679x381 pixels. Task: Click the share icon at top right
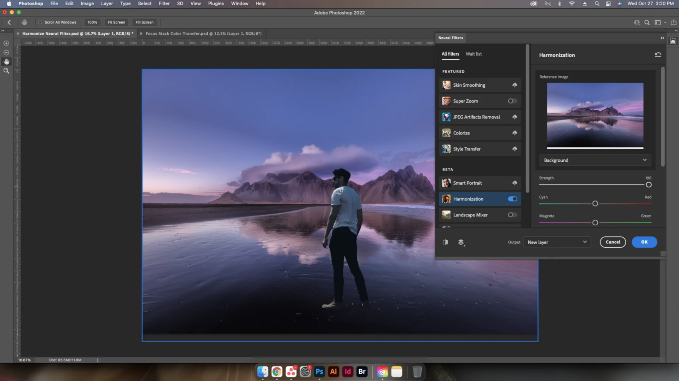point(673,22)
